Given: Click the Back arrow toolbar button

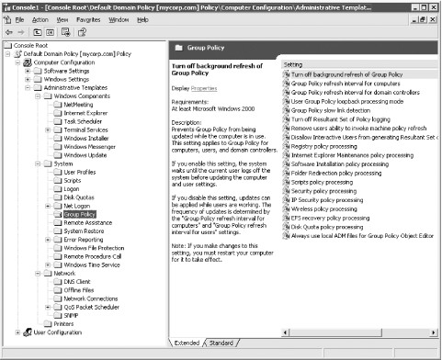Looking at the screenshot, I should [9, 32].
